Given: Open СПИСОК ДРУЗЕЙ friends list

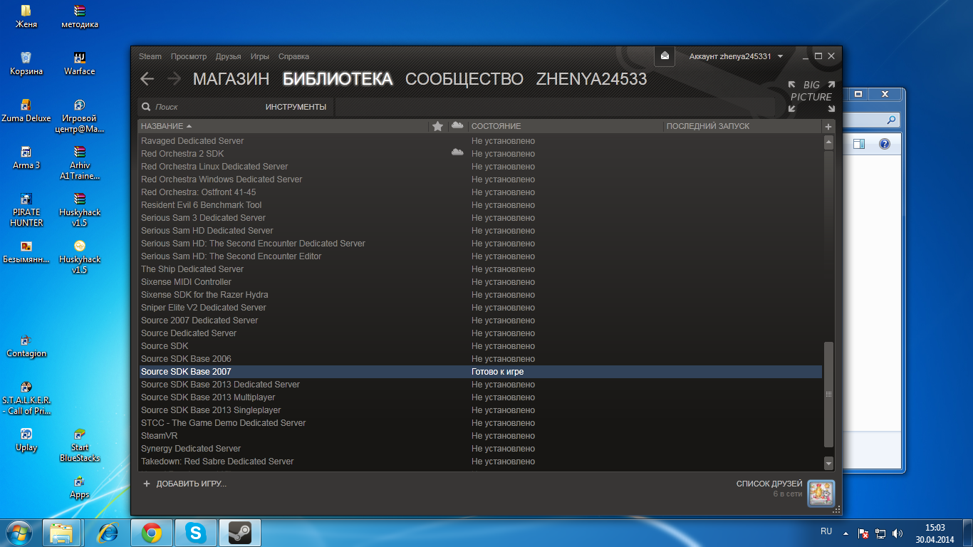Looking at the screenshot, I should click(769, 484).
